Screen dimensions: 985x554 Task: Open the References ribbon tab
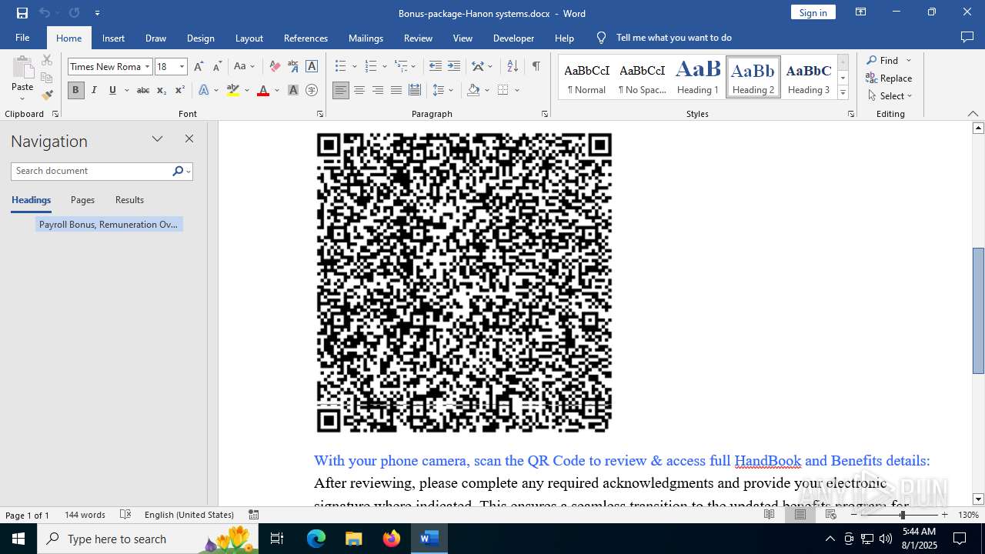[306, 38]
